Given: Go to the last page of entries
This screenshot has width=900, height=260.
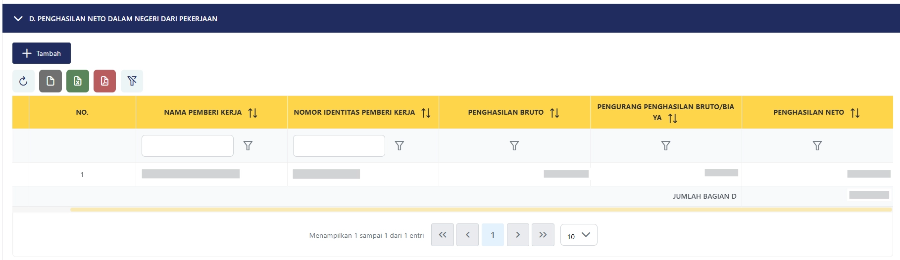Looking at the screenshot, I should click(543, 235).
